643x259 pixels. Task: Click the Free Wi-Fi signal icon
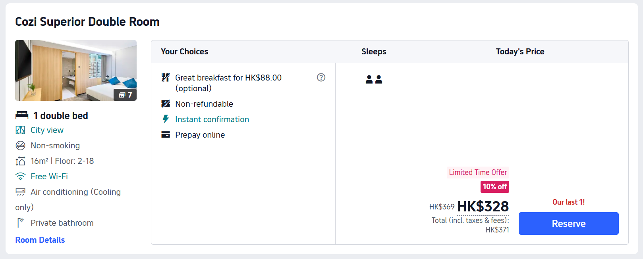pyautogui.click(x=20, y=177)
